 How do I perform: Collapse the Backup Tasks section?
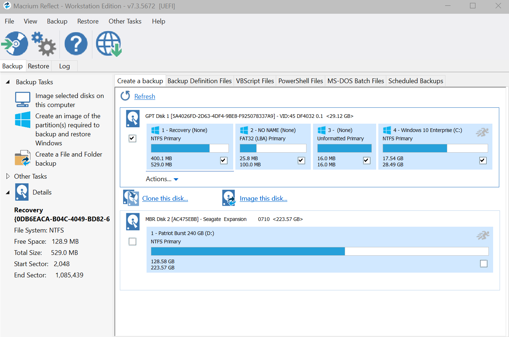tap(8, 82)
